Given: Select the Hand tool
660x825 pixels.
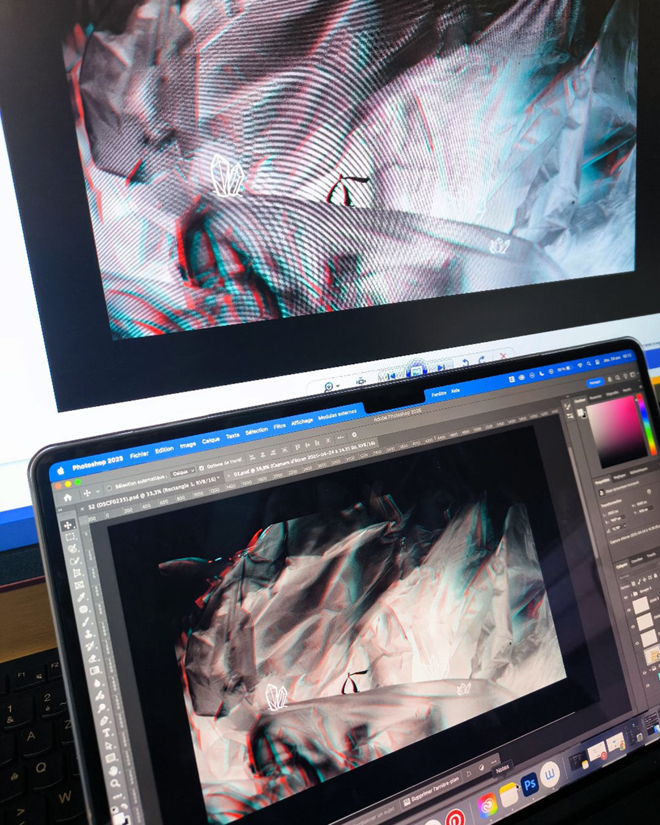Looking at the screenshot, I should click(x=113, y=771).
